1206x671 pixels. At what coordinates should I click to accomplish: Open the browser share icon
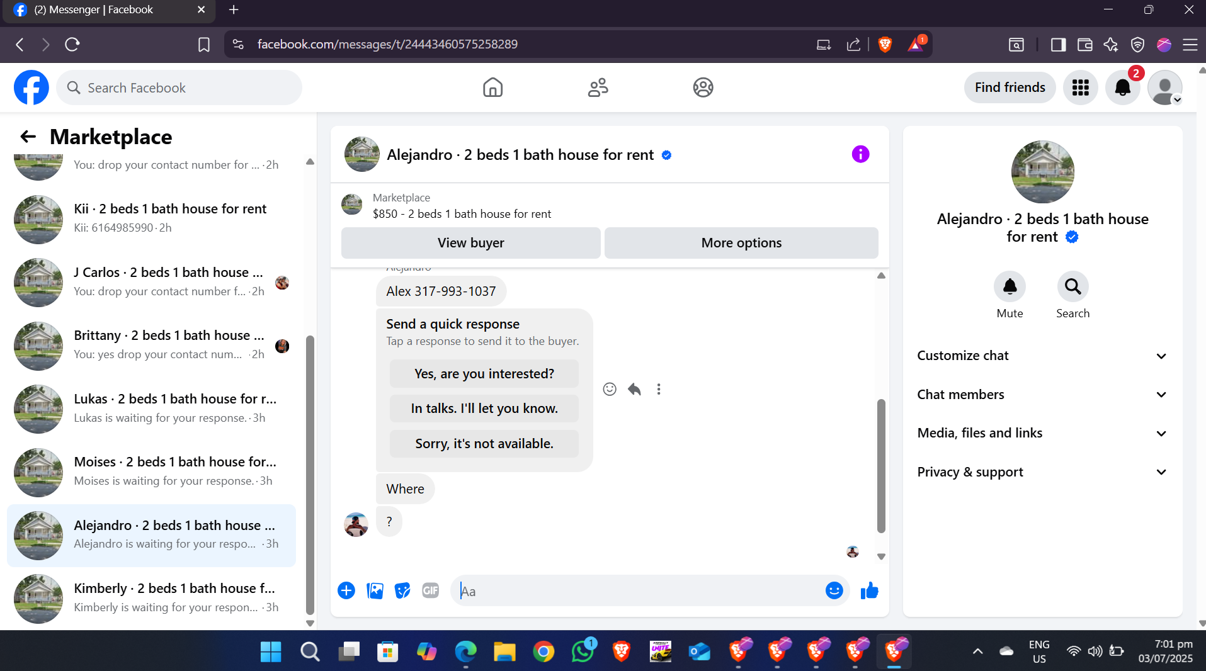[x=853, y=45]
